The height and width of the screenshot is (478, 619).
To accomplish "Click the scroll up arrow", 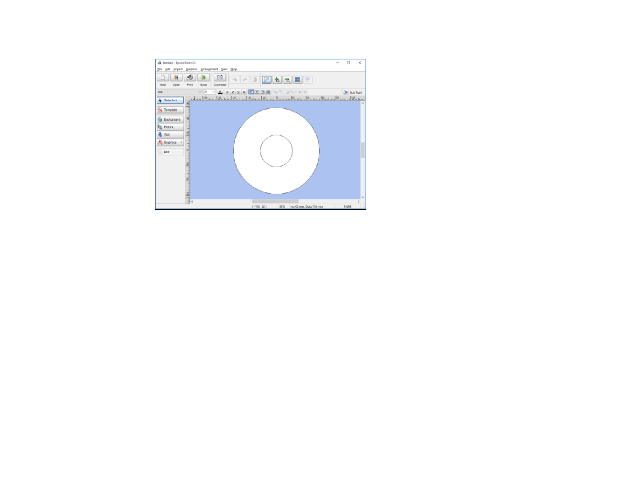I will pyautogui.click(x=363, y=103).
